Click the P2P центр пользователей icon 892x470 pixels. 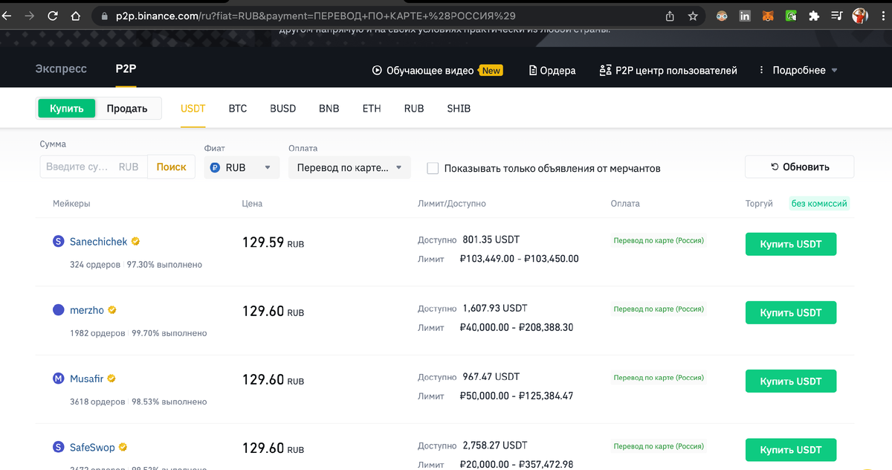click(x=605, y=70)
